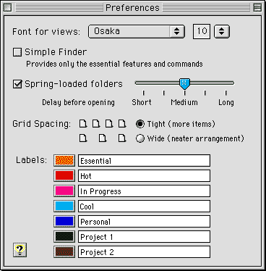Collapse window with the title bar windowshade box
Screen dimensions: 266x271
(257, 8)
